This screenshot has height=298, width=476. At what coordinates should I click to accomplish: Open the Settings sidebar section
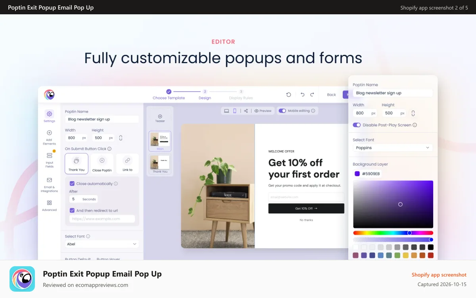pos(49,116)
